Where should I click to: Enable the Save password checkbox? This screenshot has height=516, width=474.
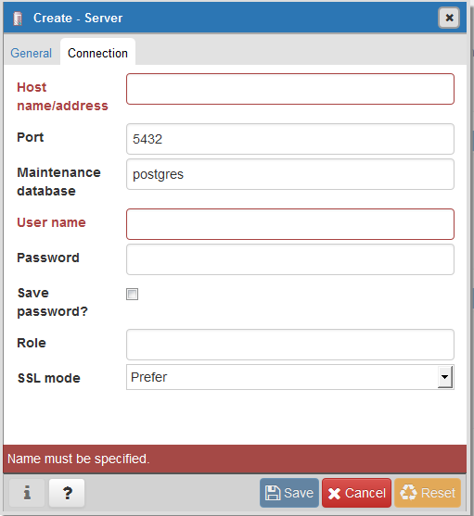click(132, 294)
